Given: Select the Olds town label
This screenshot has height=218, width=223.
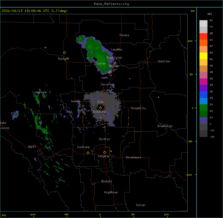Looking at the screenshot, I should pos(100,102).
